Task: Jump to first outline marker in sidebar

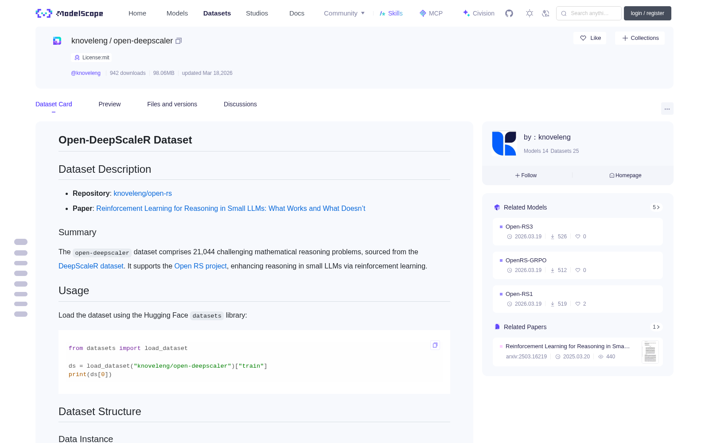Action: coord(21,242)
